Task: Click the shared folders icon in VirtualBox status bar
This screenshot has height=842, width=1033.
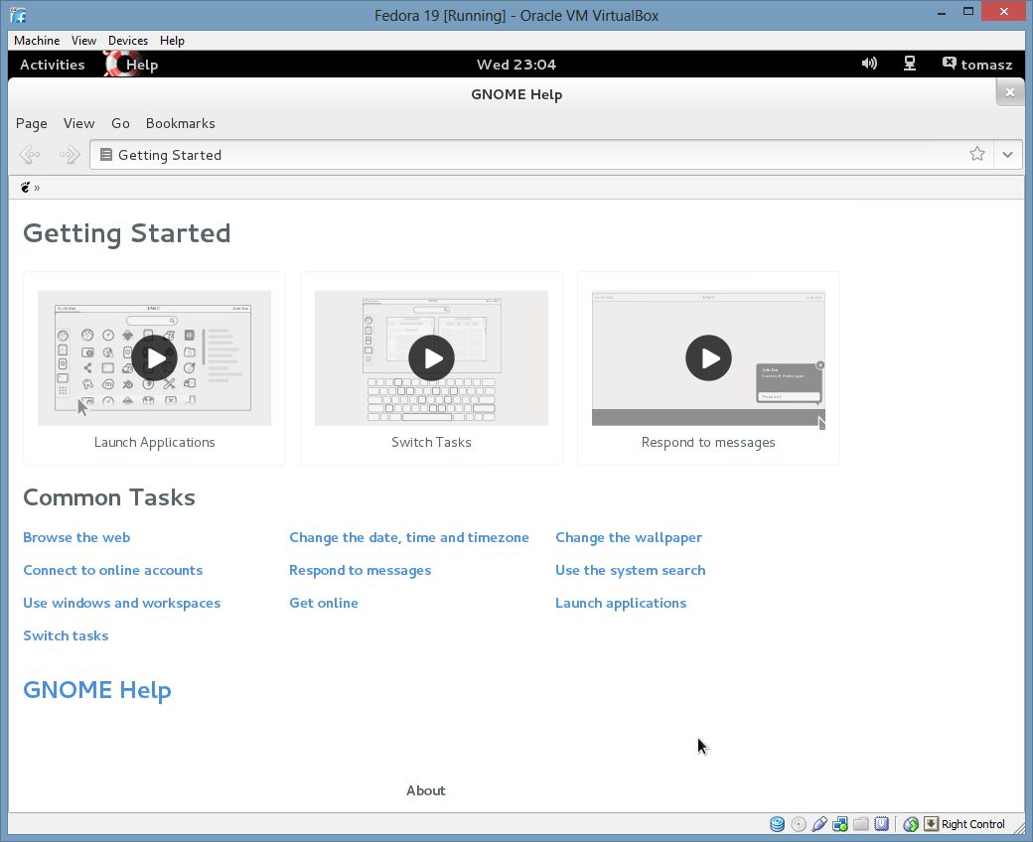Action: (x=861, y=824)
